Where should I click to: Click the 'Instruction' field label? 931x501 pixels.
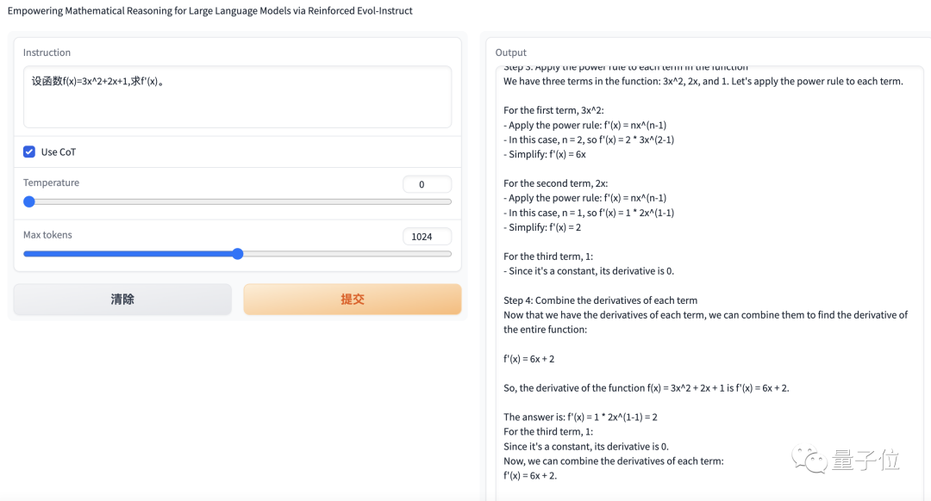pos(47,53)
